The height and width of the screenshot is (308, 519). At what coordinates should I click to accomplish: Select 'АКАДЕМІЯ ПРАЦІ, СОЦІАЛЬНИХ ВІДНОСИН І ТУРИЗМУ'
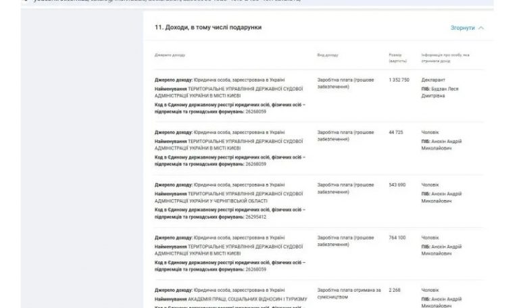[x=247, y=299]
